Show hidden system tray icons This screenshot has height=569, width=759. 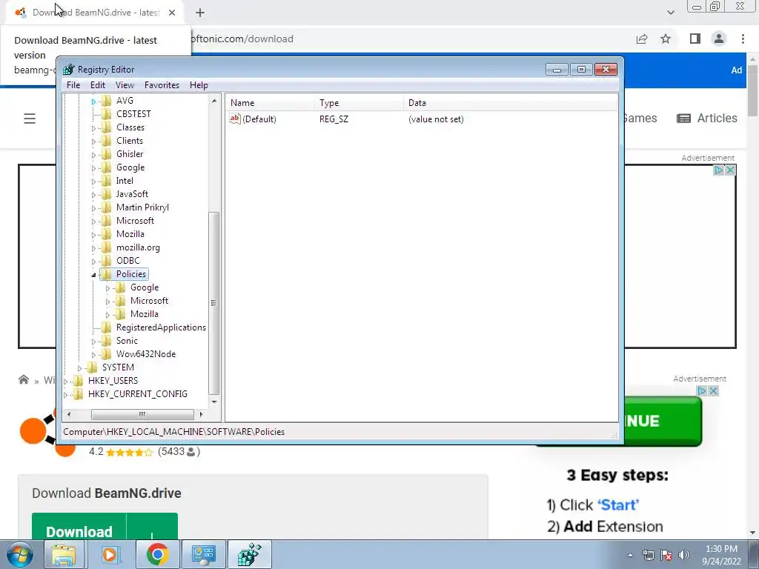tap(630, 555)
